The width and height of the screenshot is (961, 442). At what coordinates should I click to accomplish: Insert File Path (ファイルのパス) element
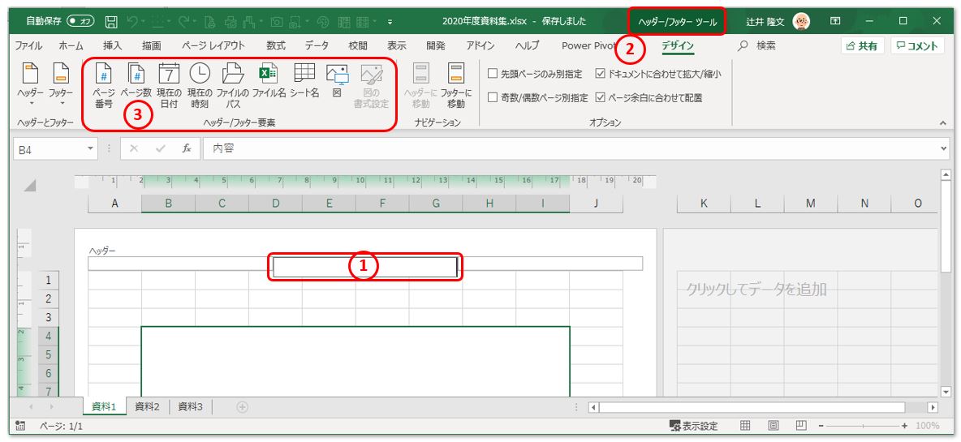pos(233,86)
